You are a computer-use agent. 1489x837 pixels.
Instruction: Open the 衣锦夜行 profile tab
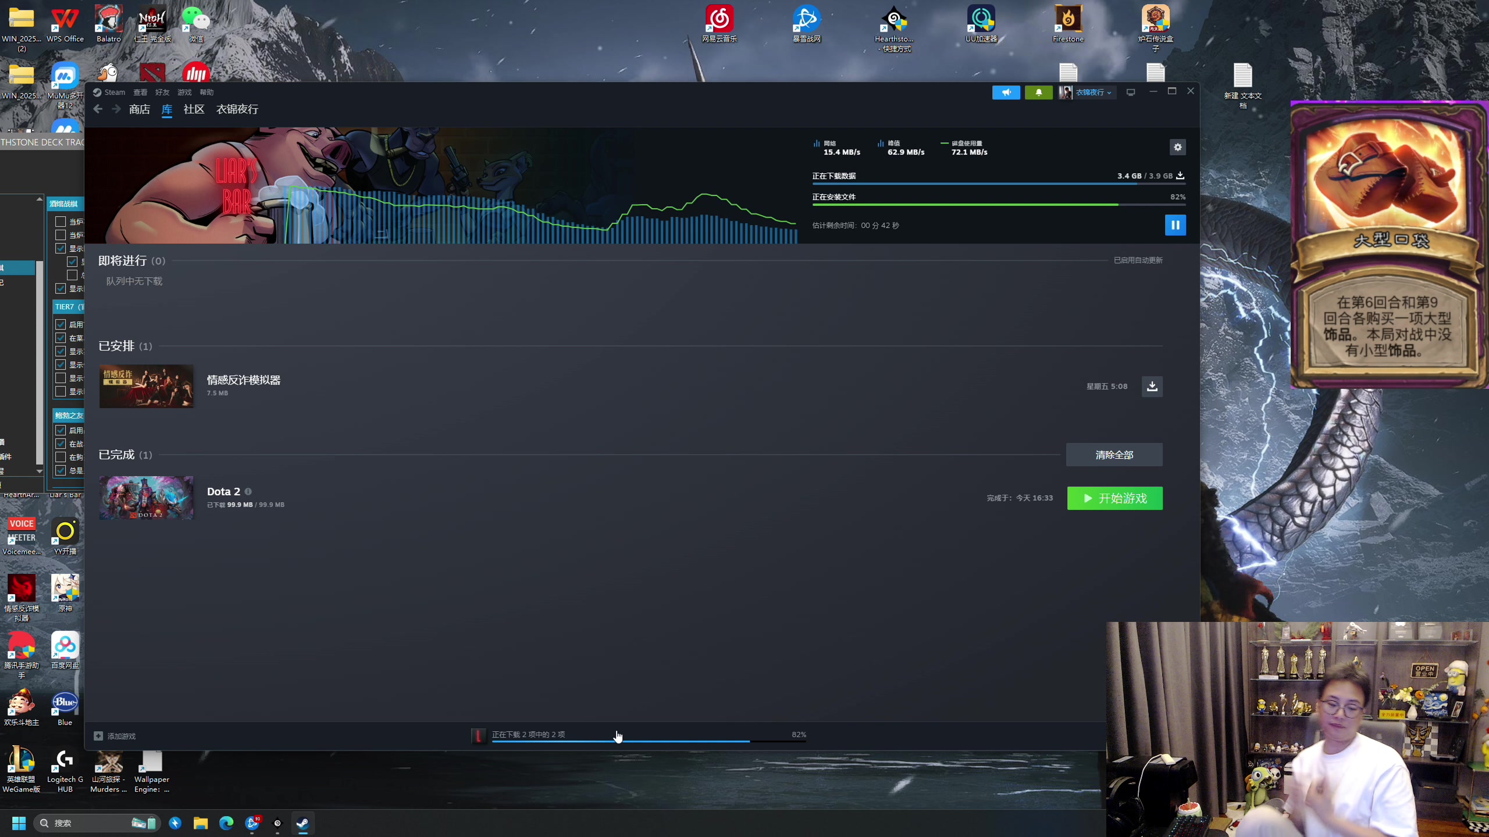coord(237,109)
